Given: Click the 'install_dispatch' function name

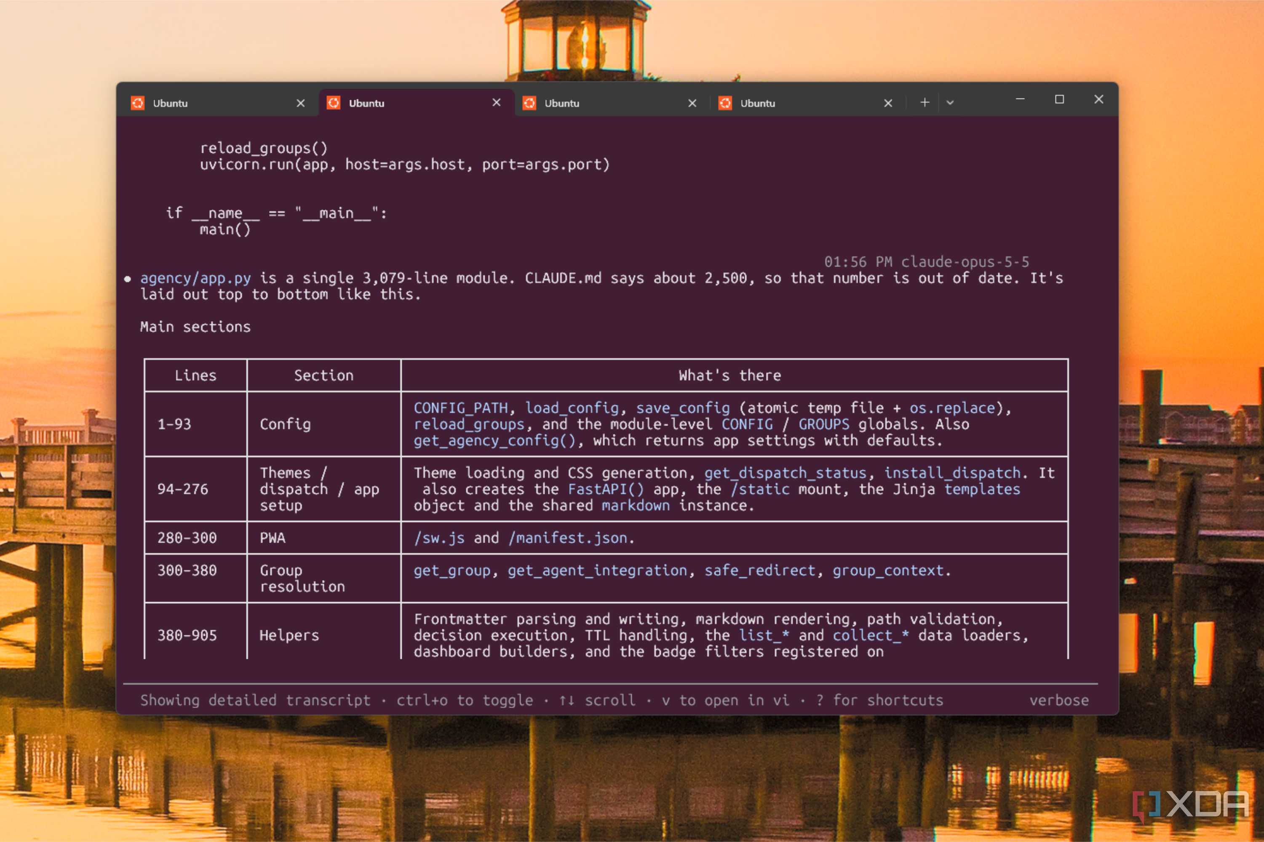Looking at the screenshot, I should coord(952,473).
